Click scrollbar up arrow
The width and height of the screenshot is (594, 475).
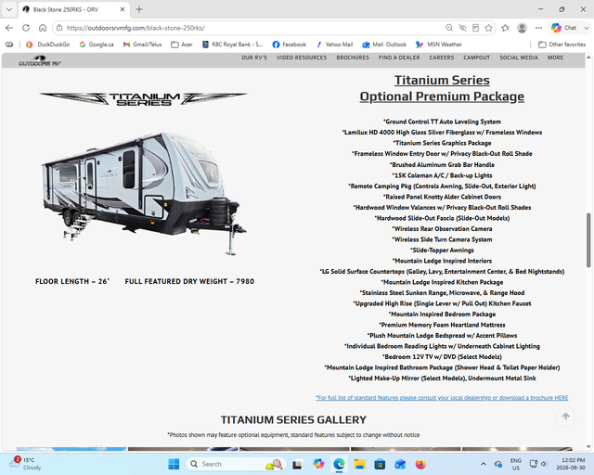[x=588, y=58]
